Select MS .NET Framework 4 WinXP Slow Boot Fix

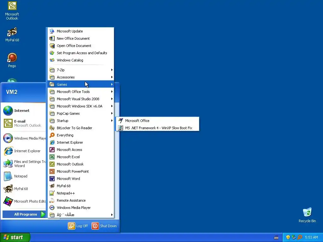(x=158, y=128)
